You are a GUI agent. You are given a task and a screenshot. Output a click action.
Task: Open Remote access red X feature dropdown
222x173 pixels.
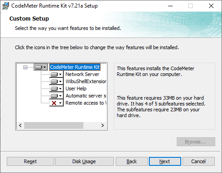tap(57, 103)
